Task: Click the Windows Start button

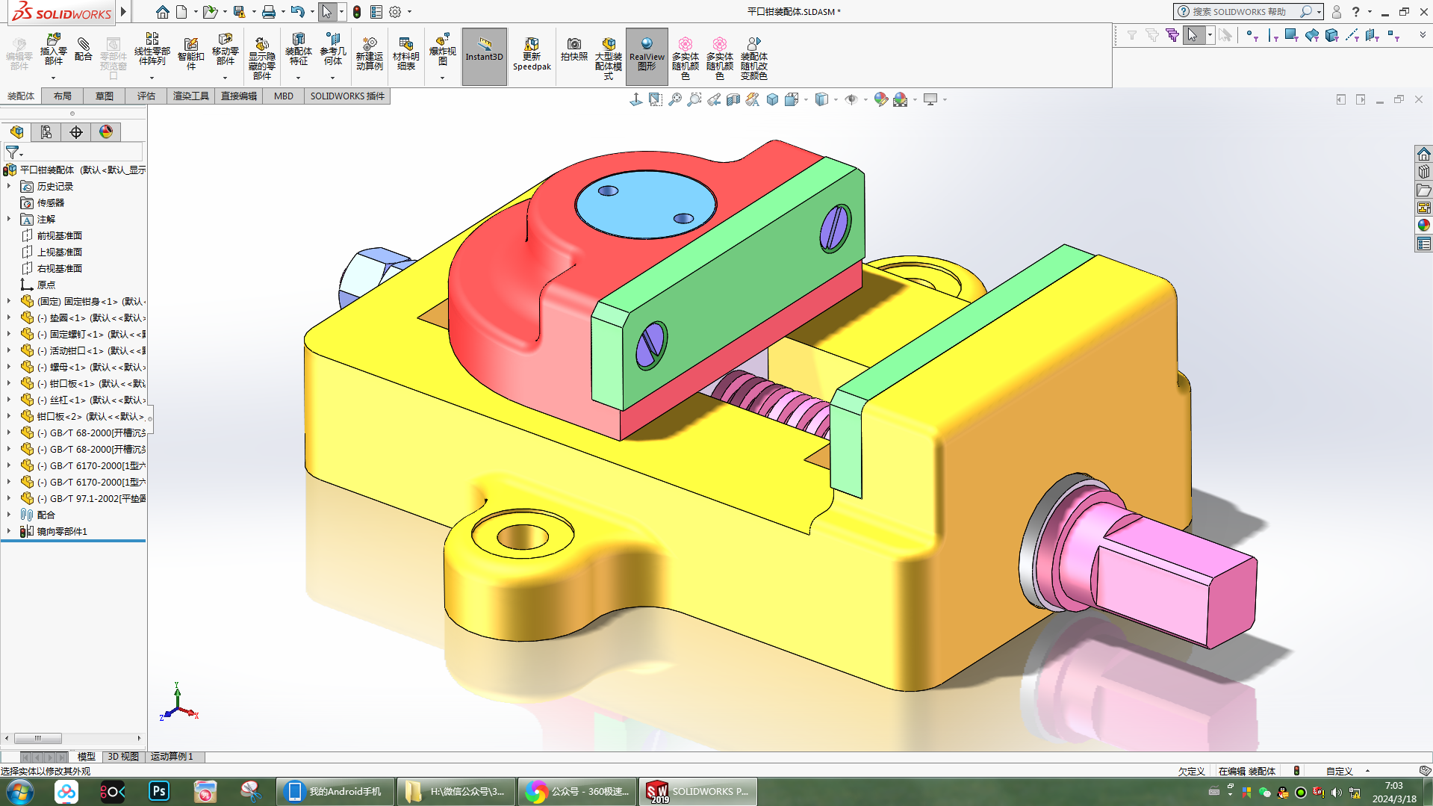Action: click(20, 792)
